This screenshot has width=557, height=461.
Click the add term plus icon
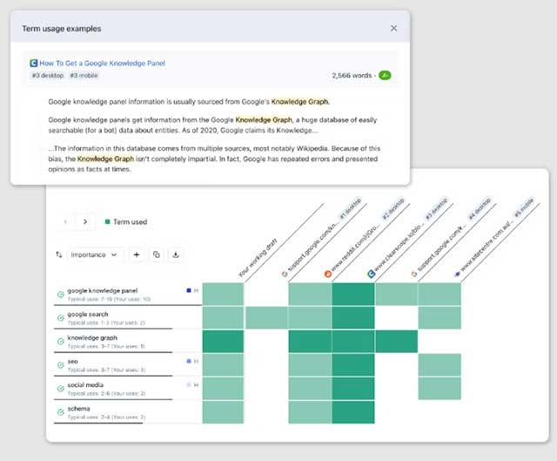pyautogui.click(x=137, y=254)
